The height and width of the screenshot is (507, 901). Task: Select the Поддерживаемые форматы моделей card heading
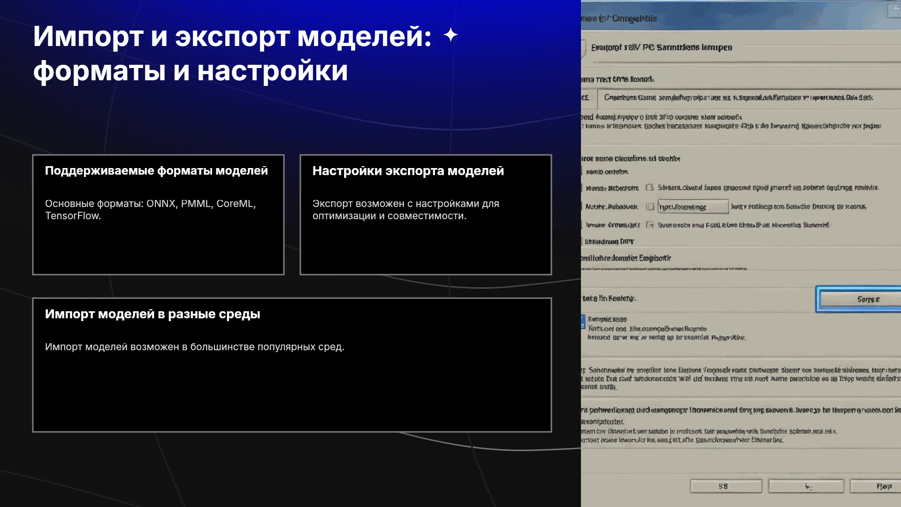coord(156,171)
